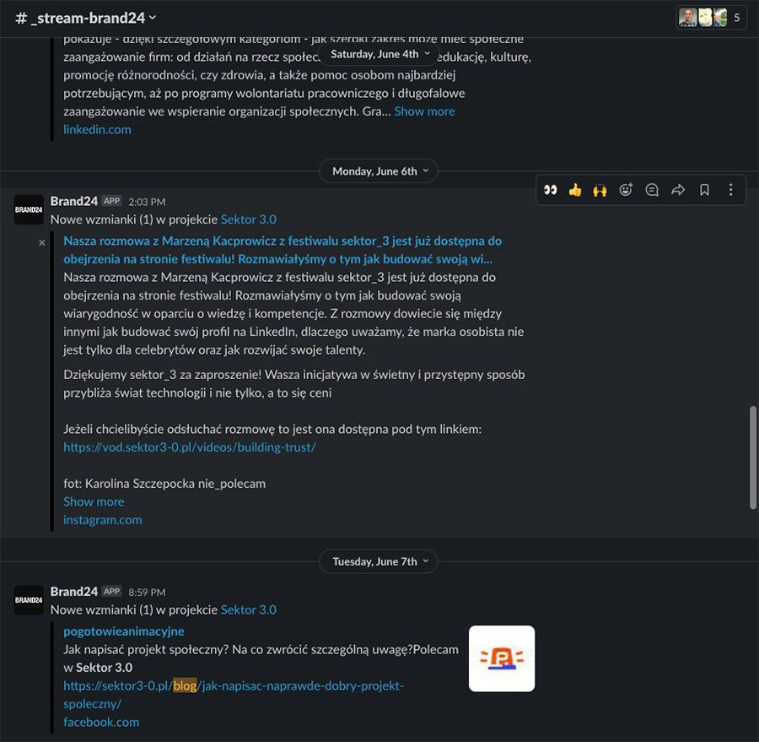Click Show more above the instagram.com link
Screen dimensions: 759x742
coord(94,501)
